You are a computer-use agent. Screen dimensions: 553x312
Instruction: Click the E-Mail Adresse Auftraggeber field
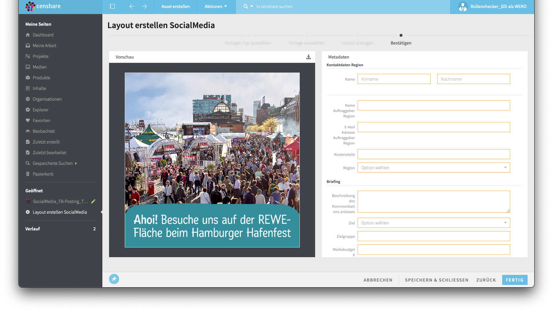pos(434,127)
